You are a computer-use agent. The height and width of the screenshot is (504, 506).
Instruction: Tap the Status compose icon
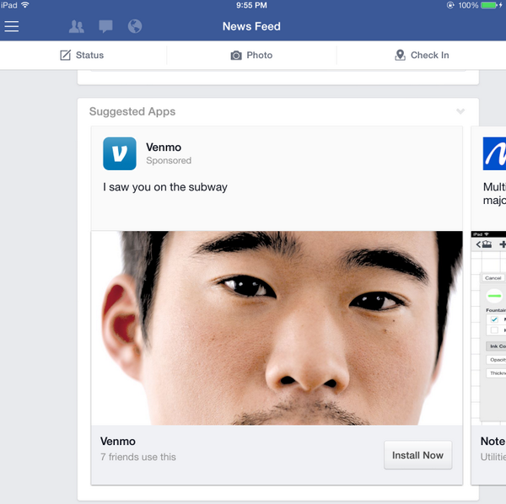(65, 55)
